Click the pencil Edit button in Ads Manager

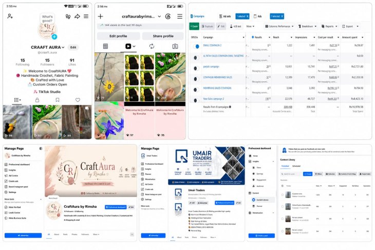pos(221,26)
